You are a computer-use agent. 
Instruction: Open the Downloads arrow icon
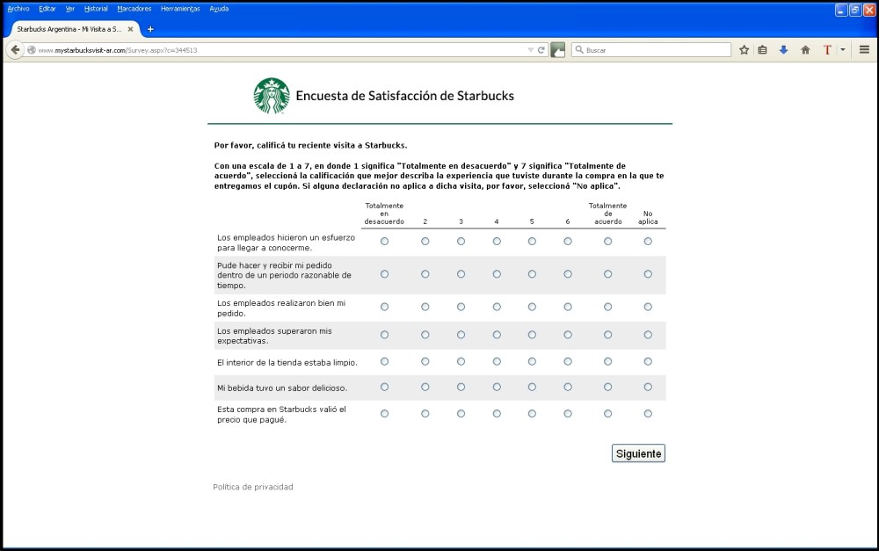(783, 49)
